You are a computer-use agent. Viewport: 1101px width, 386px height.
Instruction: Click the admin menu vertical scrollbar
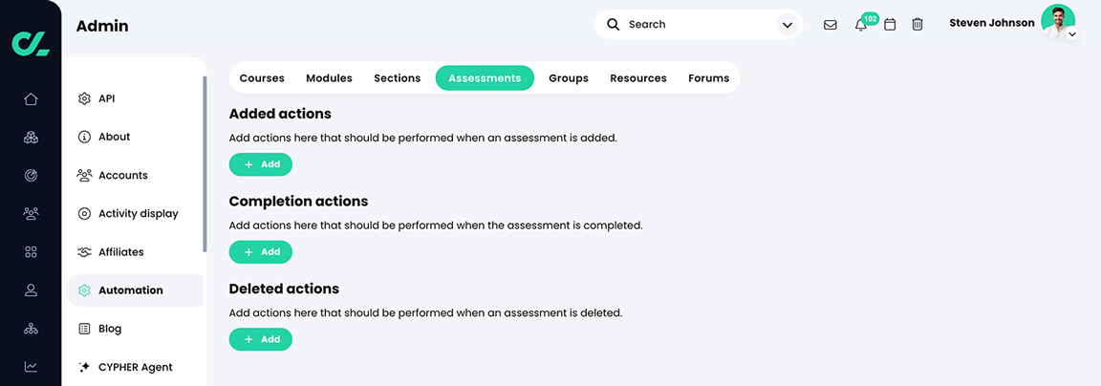(x=205, y=163)
